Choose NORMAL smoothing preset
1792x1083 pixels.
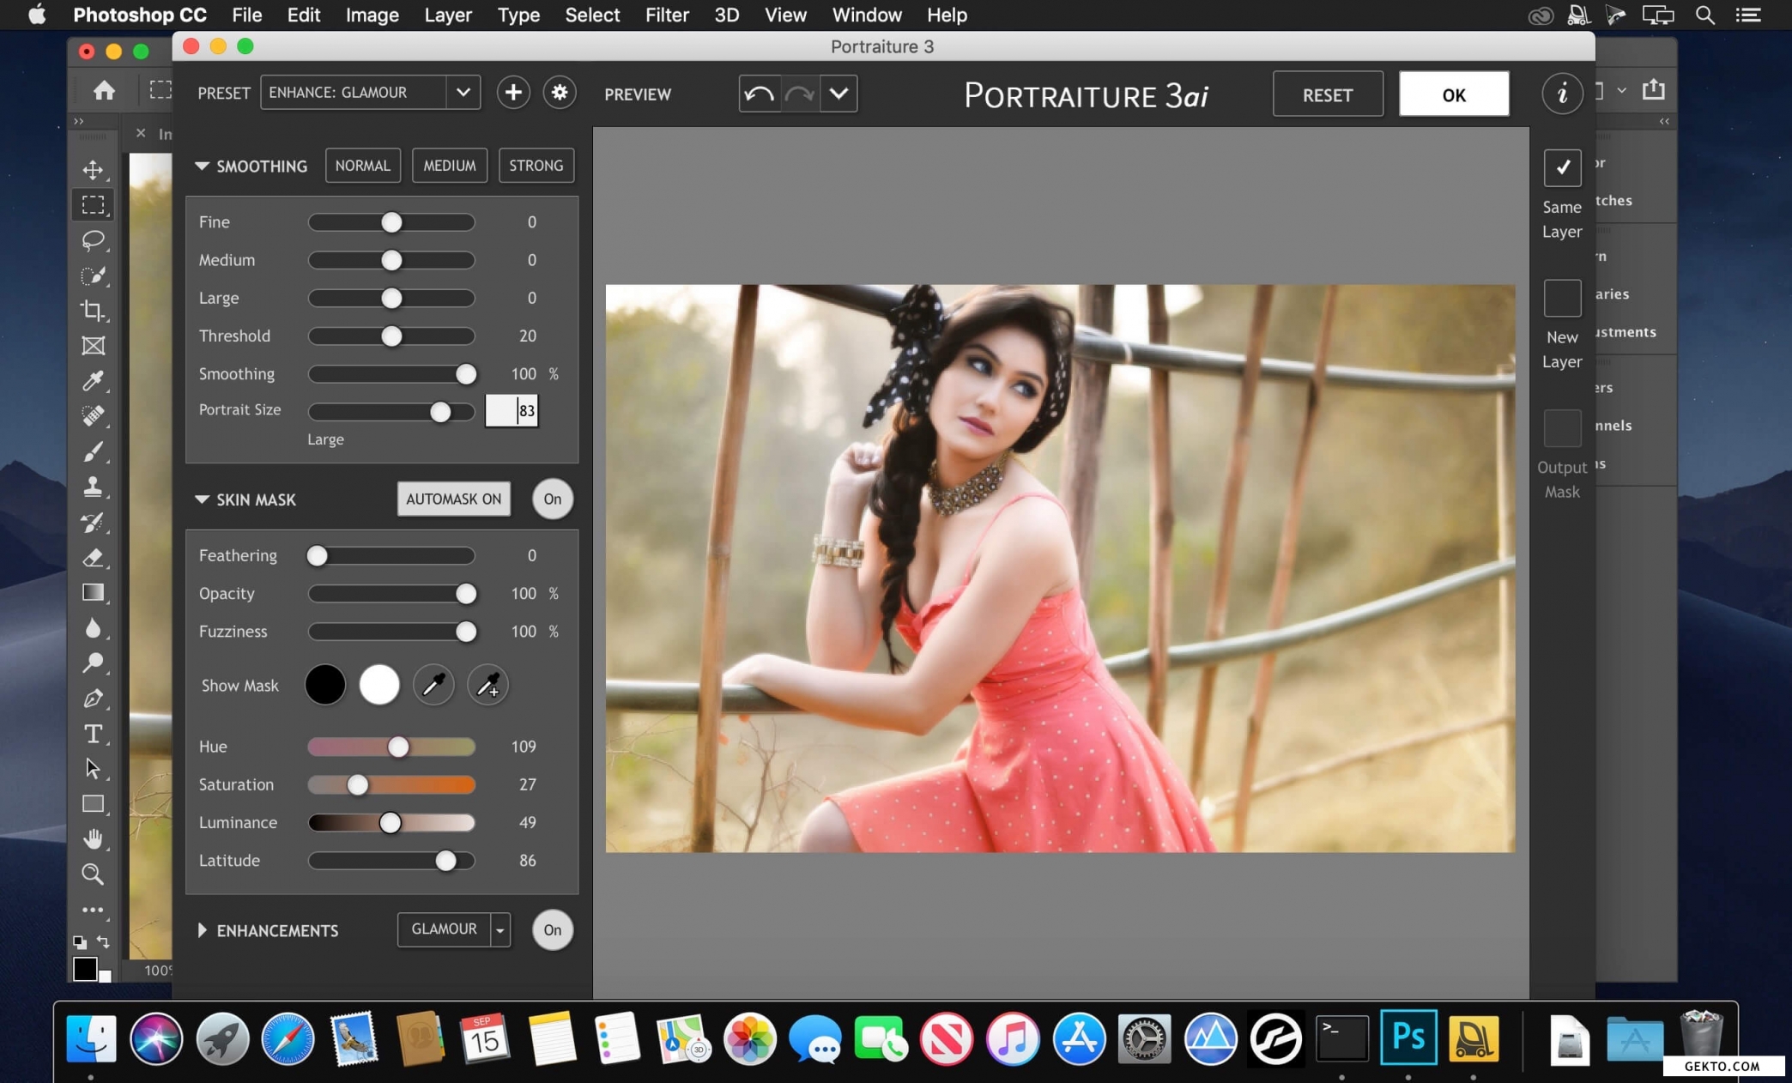pos(362,166)
